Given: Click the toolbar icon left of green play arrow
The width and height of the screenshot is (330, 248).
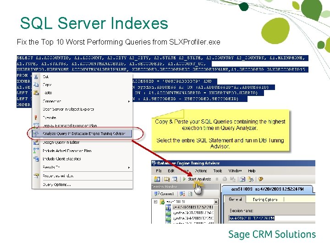Looking at the screenshot, I should pos(175,179).
